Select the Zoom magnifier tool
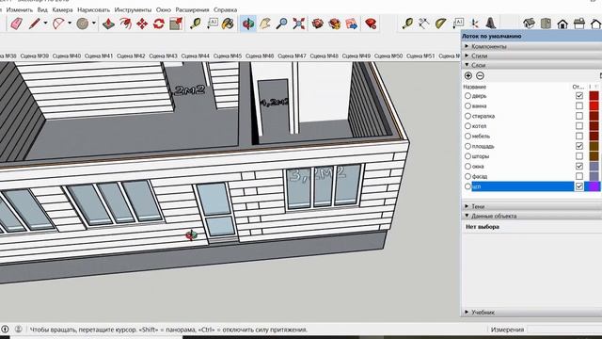 point(282,24)
